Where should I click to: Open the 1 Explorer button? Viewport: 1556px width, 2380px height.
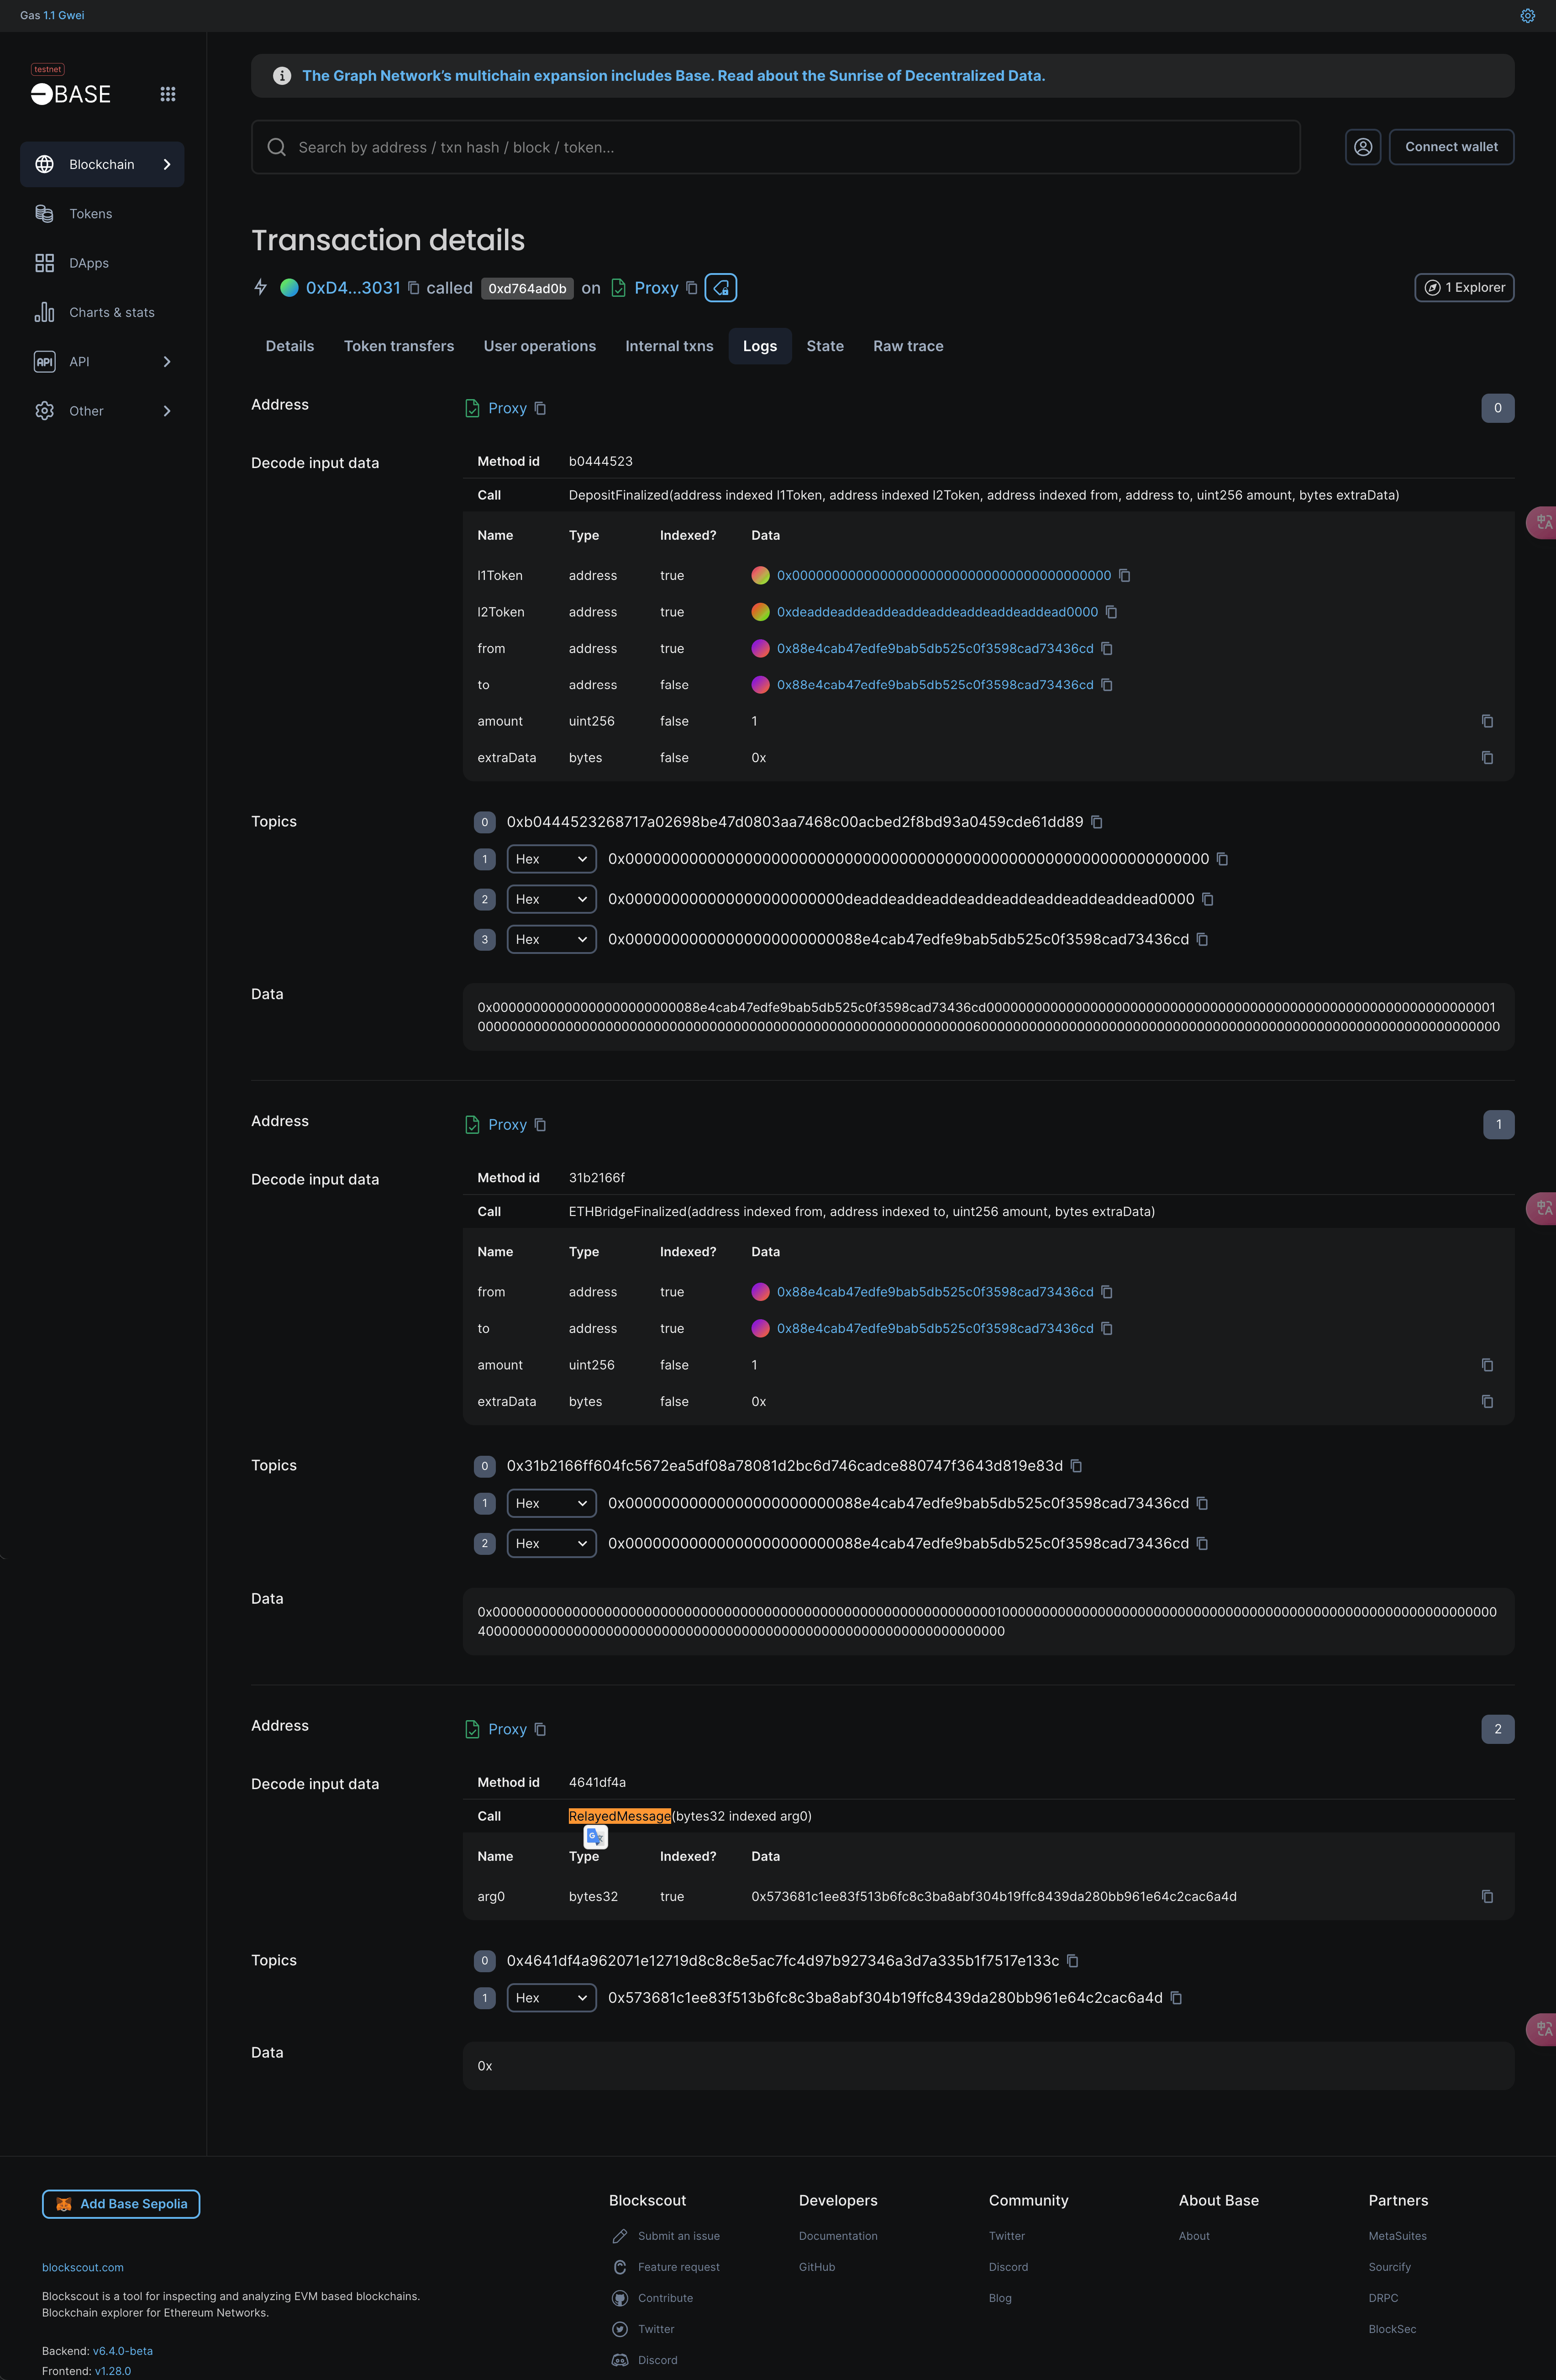pyautogui.click(x=1464, y=288)
